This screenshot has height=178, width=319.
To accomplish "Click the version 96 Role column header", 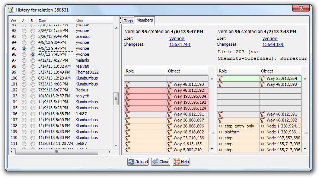I will pos(238,71).
